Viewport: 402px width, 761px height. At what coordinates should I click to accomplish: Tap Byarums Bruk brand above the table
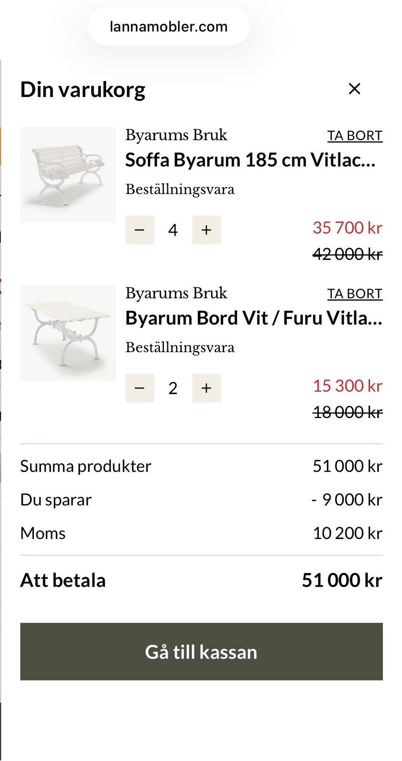(176, 293)
